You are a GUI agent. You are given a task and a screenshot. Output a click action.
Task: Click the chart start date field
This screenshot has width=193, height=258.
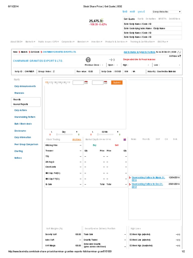point(78,82)
